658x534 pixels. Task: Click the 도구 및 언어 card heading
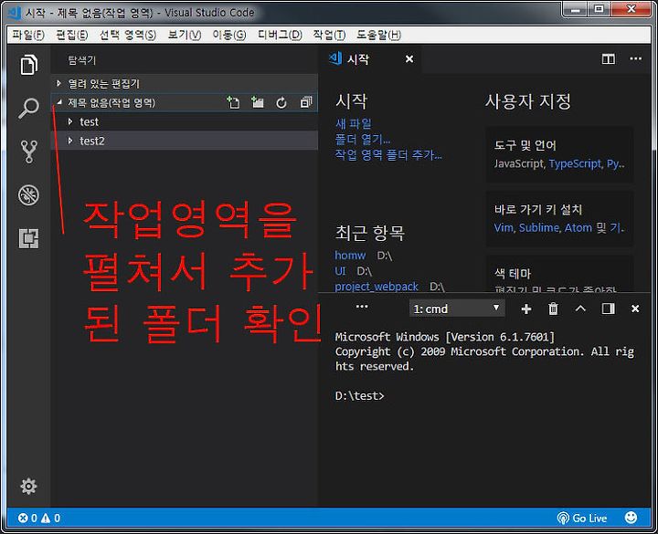point(525,145)
